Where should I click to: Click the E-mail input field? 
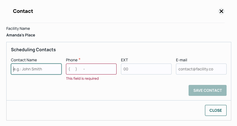coord(201,69)
